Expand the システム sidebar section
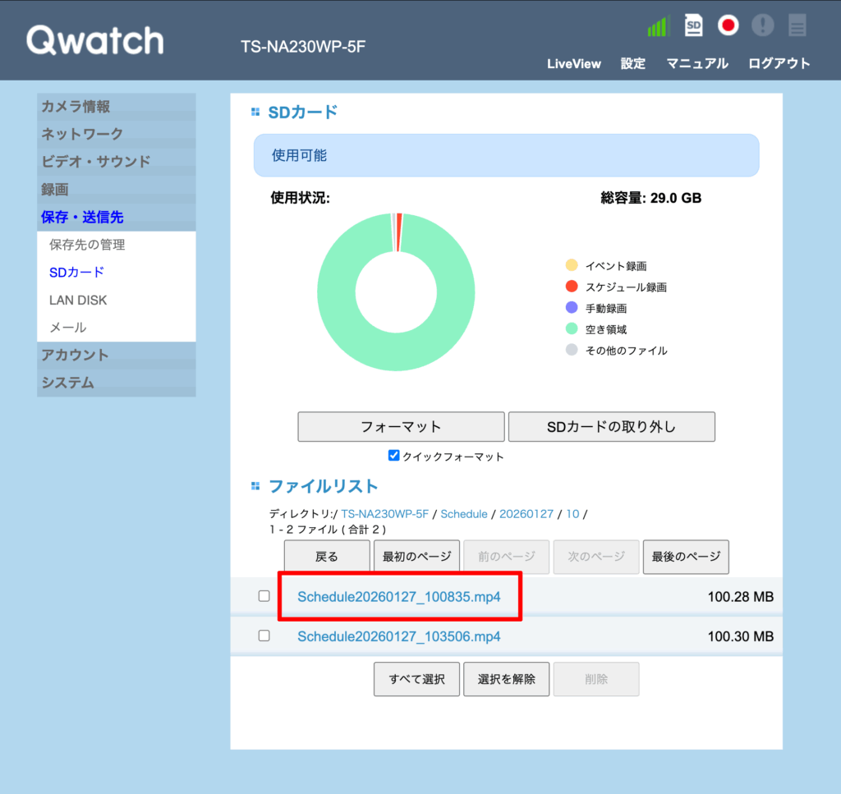Screen dimensions: 841x794 point(67,383)
